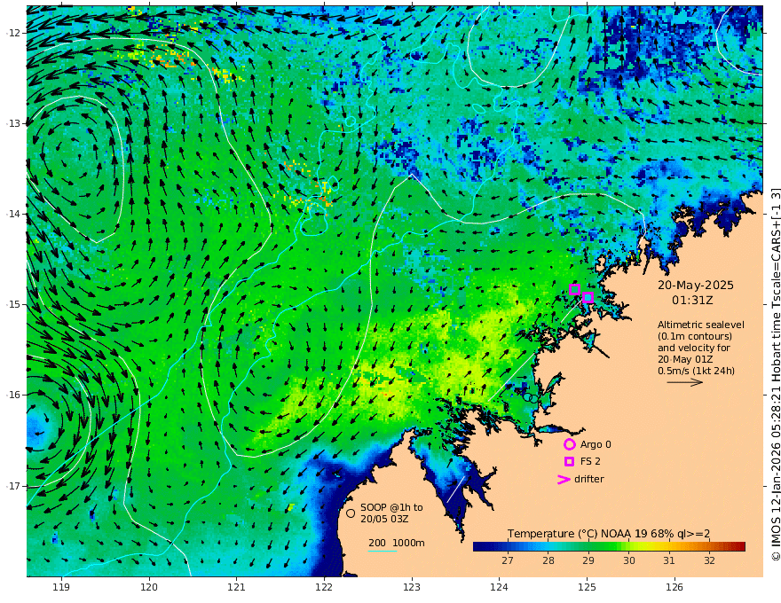Click the small black circles near 124.3°E coast
This screenshot has height=603, width=781.
pos(531,398)
